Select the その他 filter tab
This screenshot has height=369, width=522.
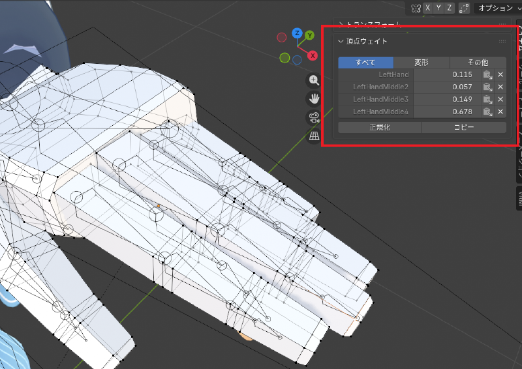click(478, 62)
